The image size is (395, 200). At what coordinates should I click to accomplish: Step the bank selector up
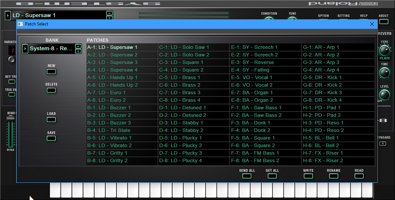pyautogui.click(x=78, y=46)
